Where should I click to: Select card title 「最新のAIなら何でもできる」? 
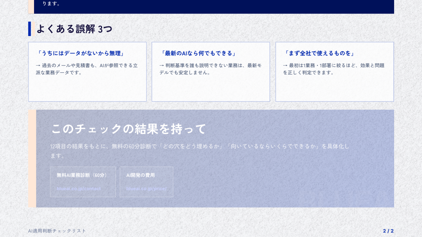coord(199,53)
